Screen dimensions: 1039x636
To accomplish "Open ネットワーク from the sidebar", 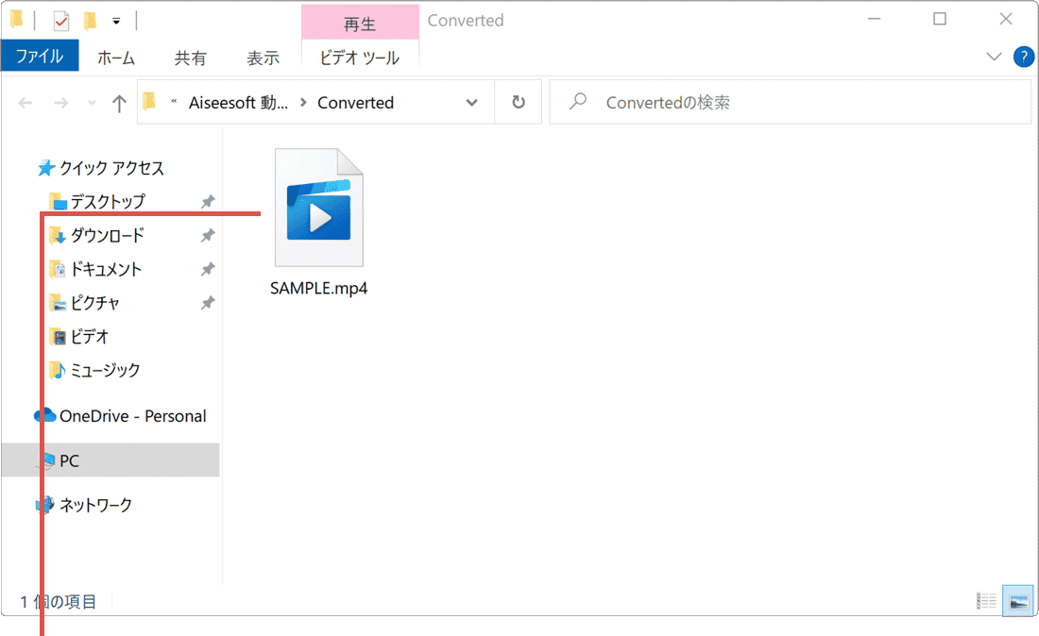I will (94, 505).
